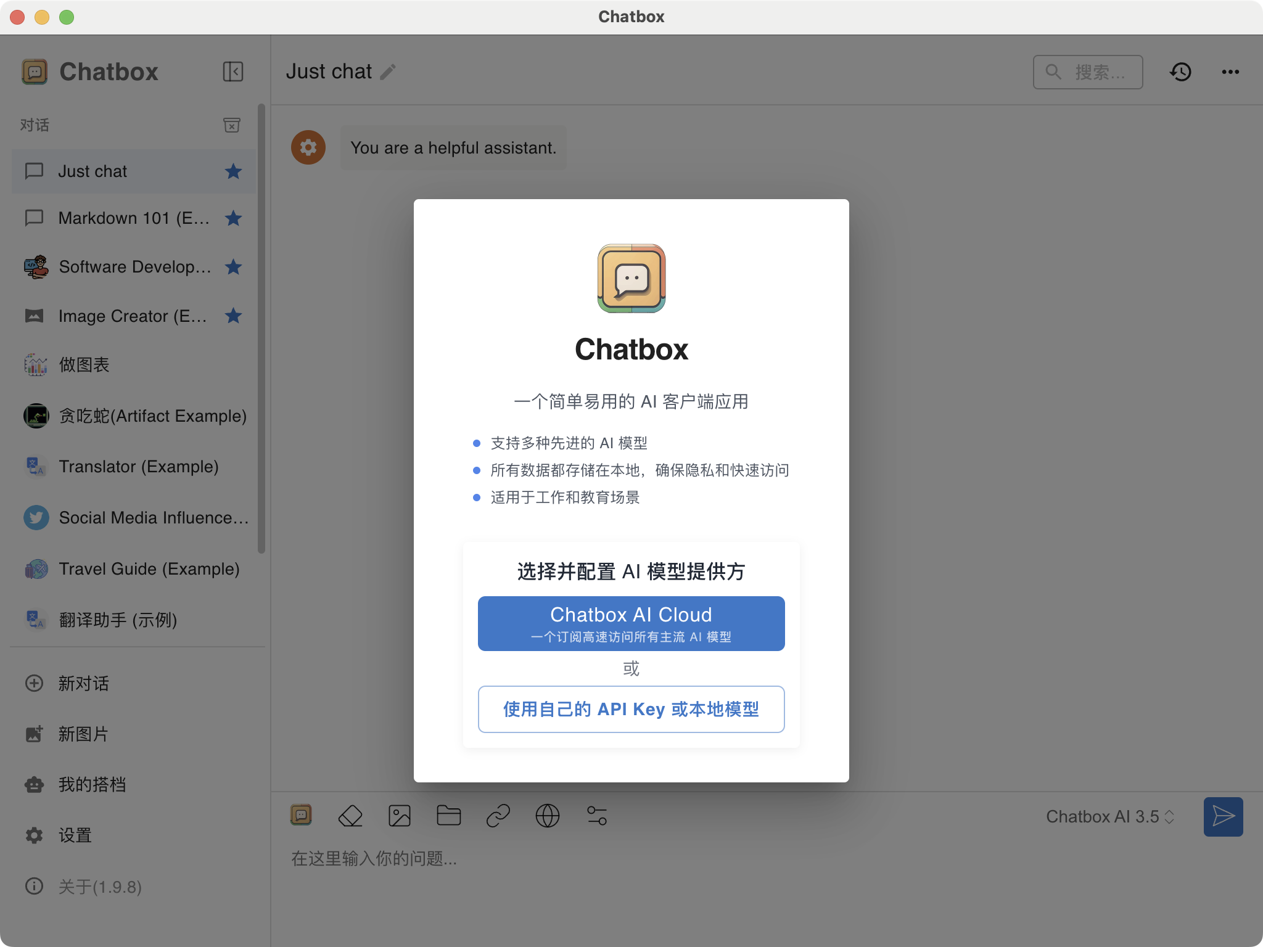
Task: Open the 翻译助手 (示例) conversation
Action: [134, 620]
